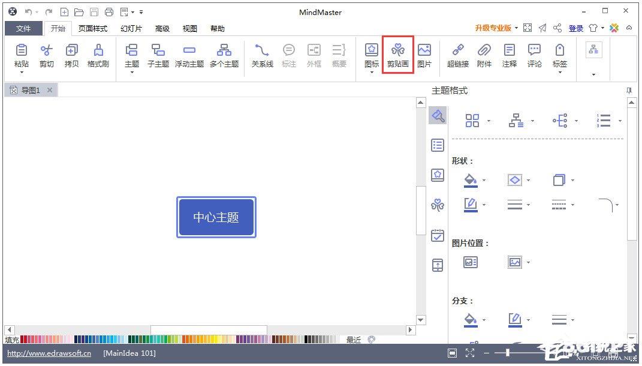Click the fit-to-page icon in status bar
The height and width of the screenshot is (366, 642).
point(452,353)
